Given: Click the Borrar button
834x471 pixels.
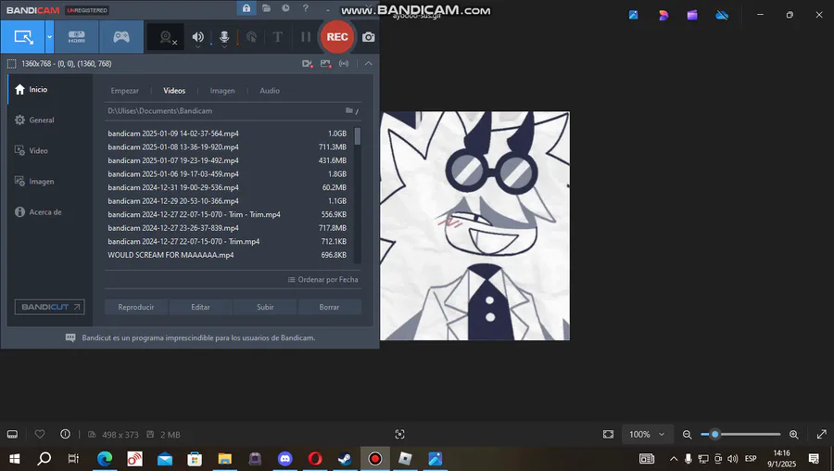Looking at the screenshot, I should 329,307.
